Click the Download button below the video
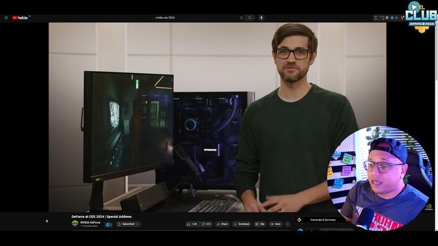The width and height of the screenshot is (438, 246). click(x=242, y=224)
